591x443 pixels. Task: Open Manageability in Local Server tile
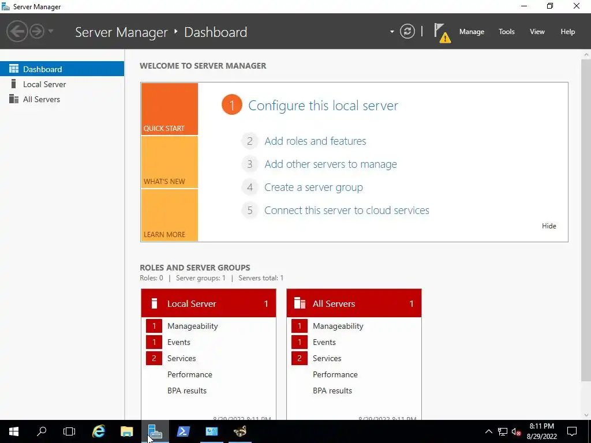(193, 326)
